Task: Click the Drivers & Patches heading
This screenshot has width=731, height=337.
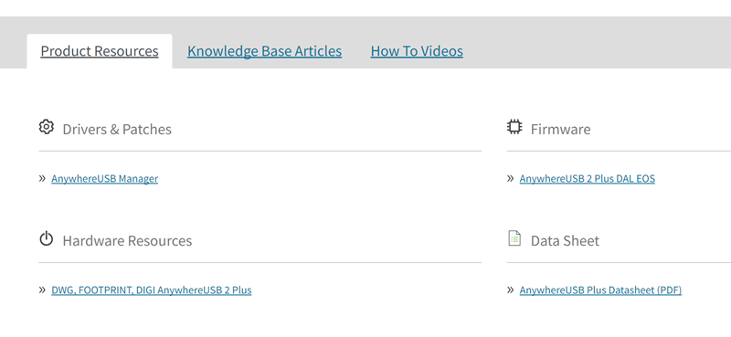Action: 117,129
